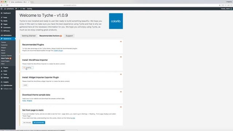This screenshot has width=233, height=131.
Task: Open the Dashboard menu in the sidebar
Action: pos(7,13)
